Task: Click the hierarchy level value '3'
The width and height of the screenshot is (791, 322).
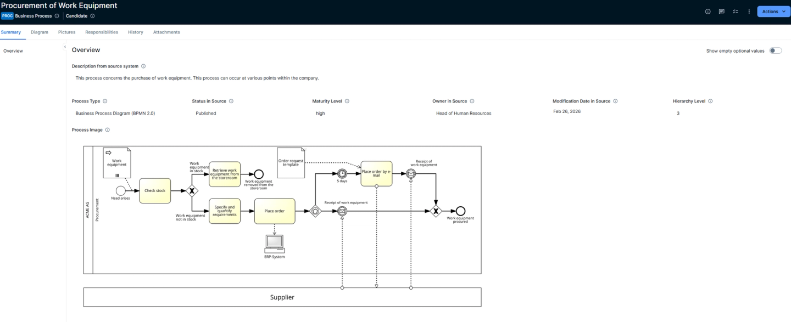Action: 678,114
